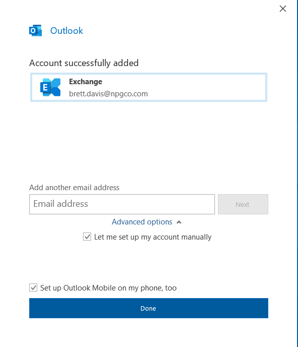Click the Add another email address label
298x347 pixels.
click(x=74, y=188)
